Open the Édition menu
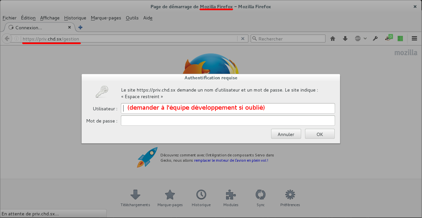The width and height of the screenshot is (422, 218). coord(28,18)
